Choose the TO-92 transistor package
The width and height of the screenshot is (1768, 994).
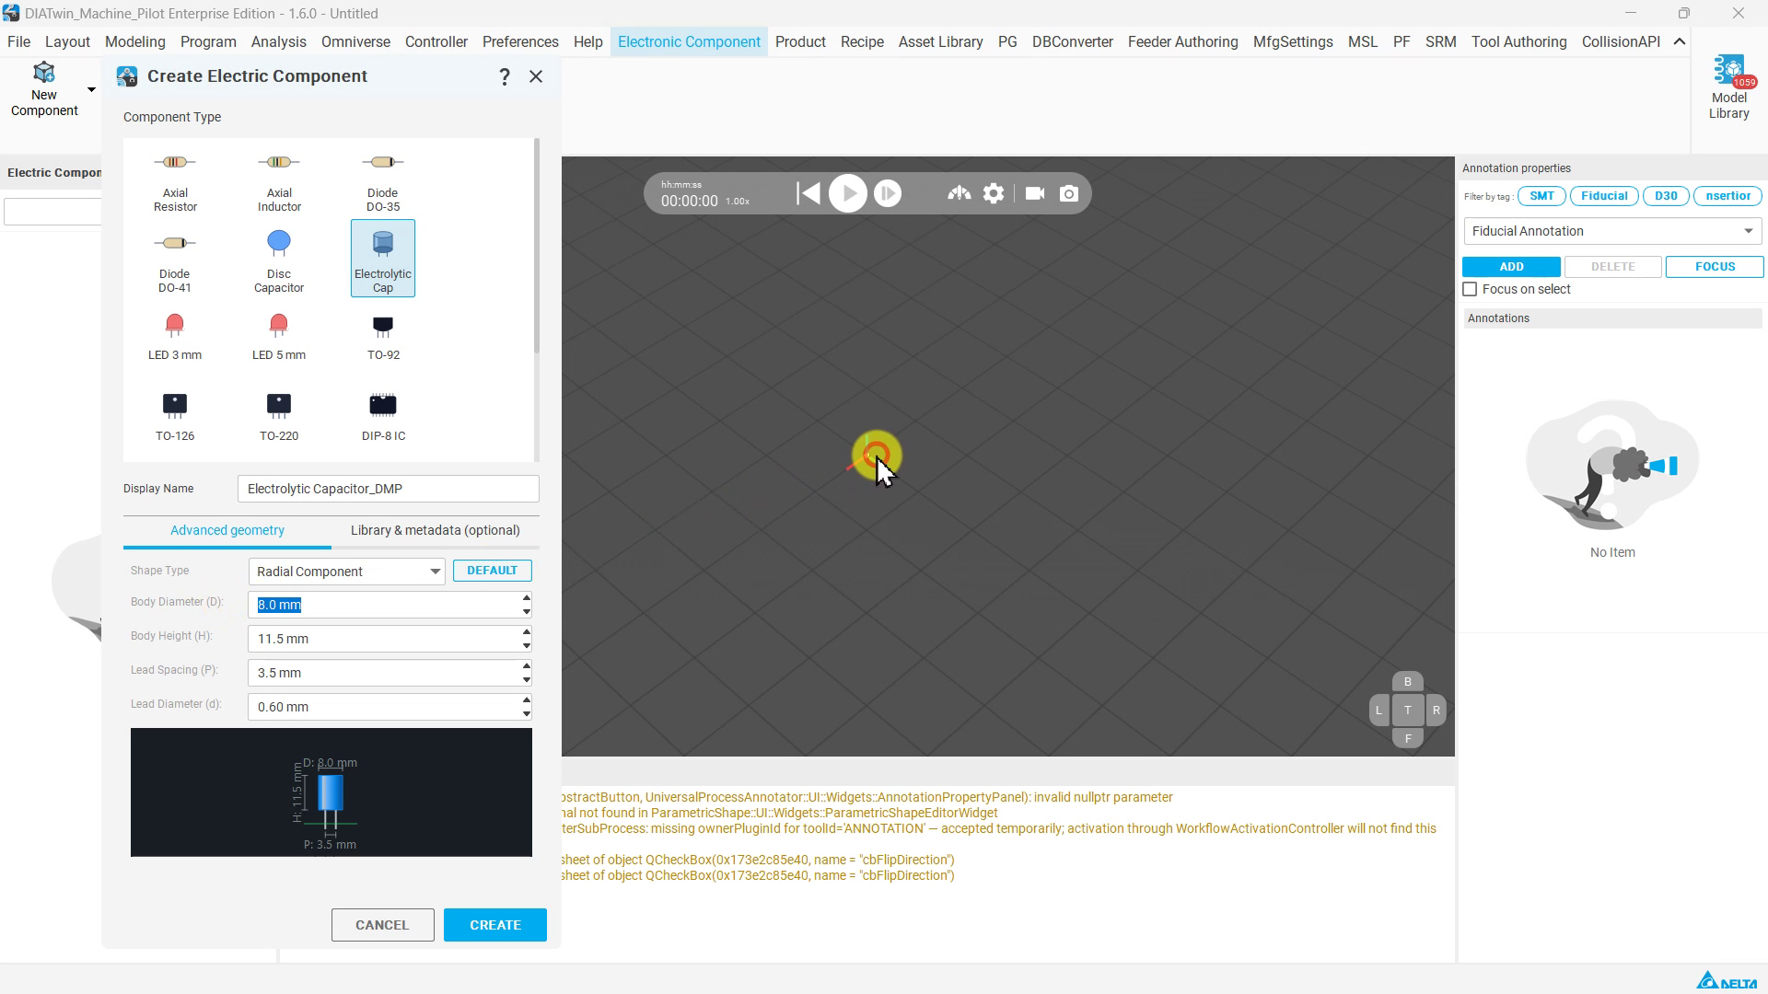coord(383,337)
